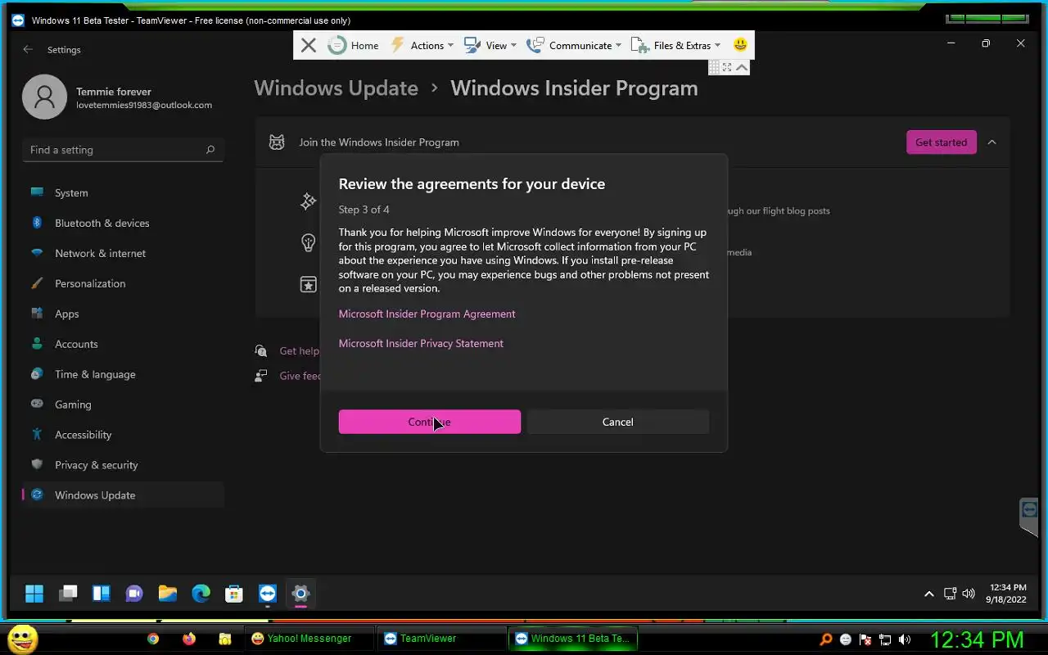This screenshot has width=1048, height=655.
Task: Click the volume icon in remote tray
Action: [x=969, y=594]
